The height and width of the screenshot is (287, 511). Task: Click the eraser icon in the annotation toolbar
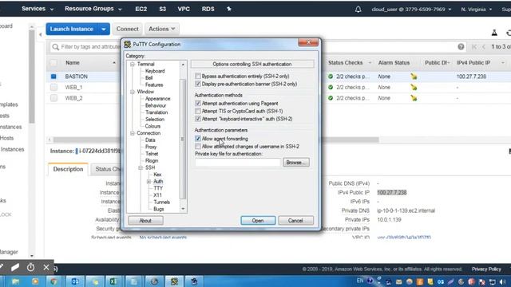(x=15, y=268)
